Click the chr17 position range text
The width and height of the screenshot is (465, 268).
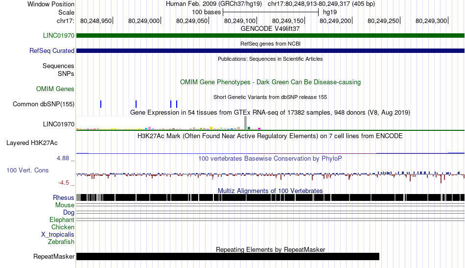pos(321,4)
